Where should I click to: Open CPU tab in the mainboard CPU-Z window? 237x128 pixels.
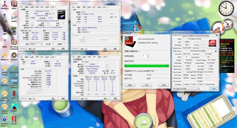coord(74,7)
